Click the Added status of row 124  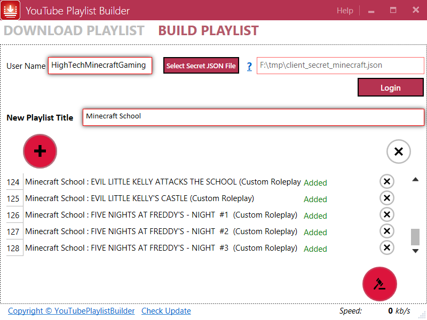click(315, 182)
